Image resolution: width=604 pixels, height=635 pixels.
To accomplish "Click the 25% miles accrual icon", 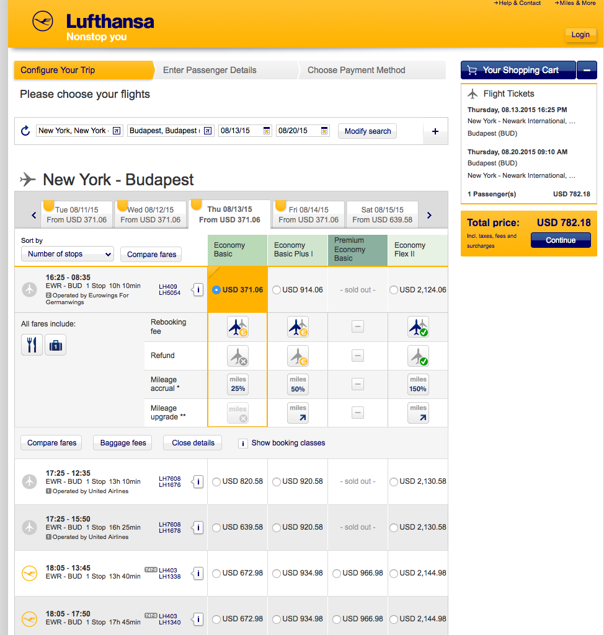I will [238, 384].
